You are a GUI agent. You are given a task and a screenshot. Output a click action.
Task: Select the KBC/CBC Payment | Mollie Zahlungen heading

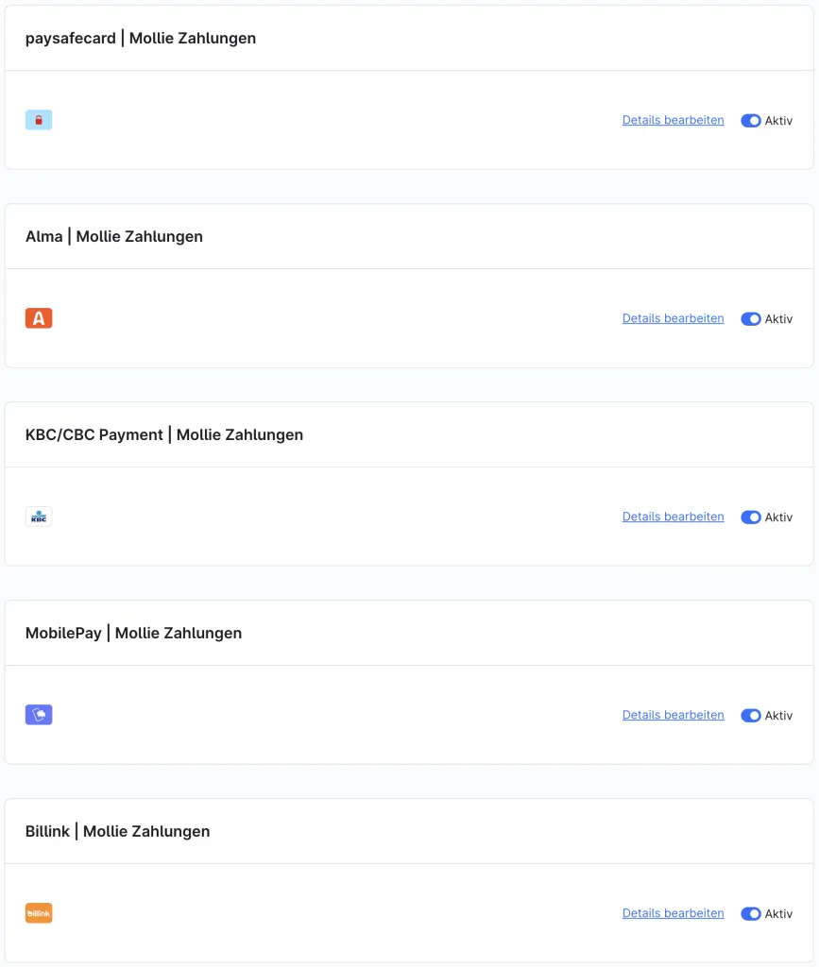tap(164, 434)
